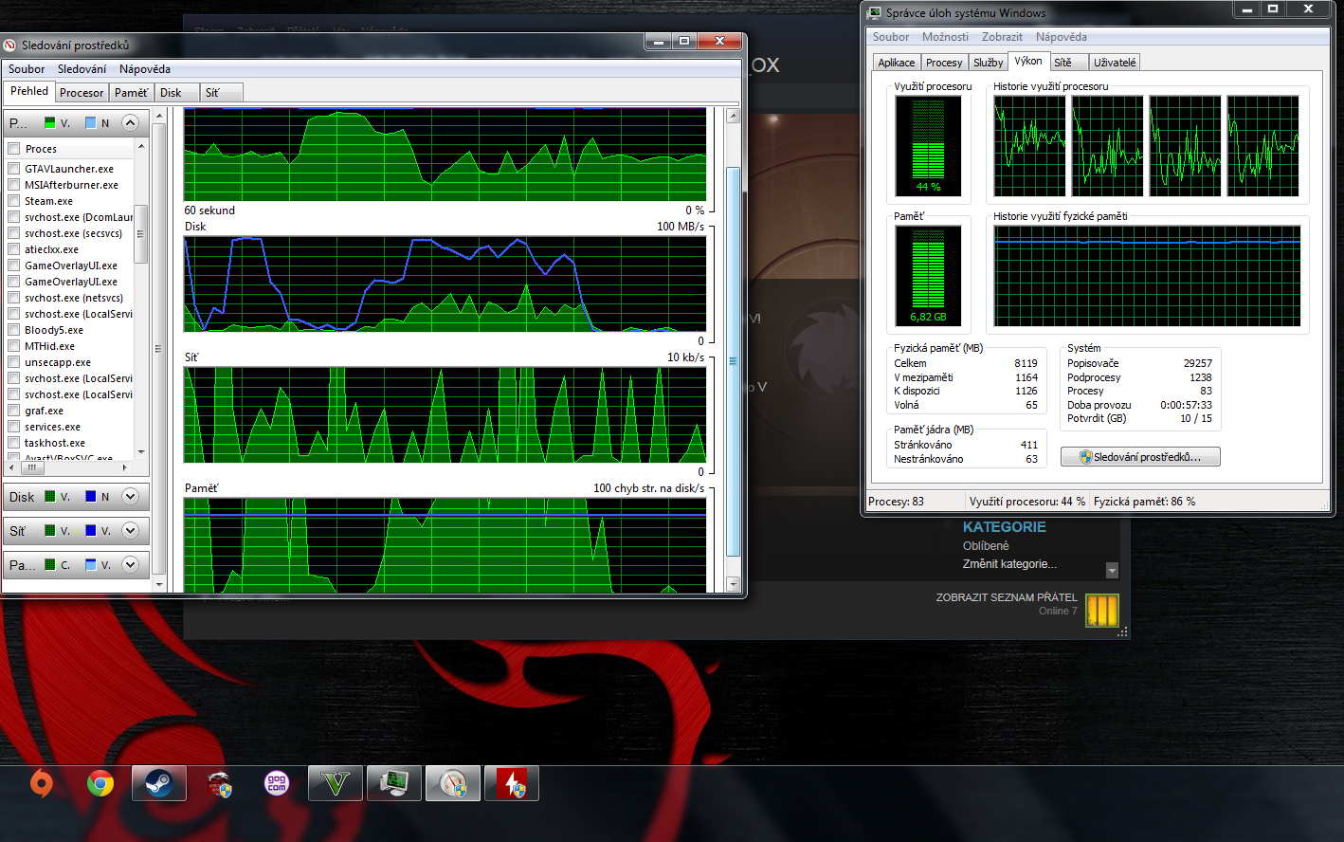This screenshot has height=842, width=1344.
Task: Expand the Disk section in Resource Monitor
Action: pos(131,496)
